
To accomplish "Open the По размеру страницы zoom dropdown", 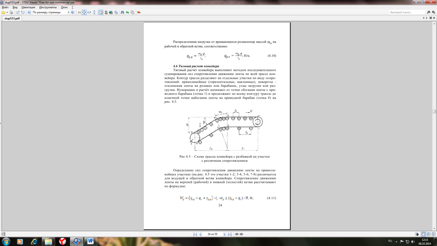I will coord(68,12).
